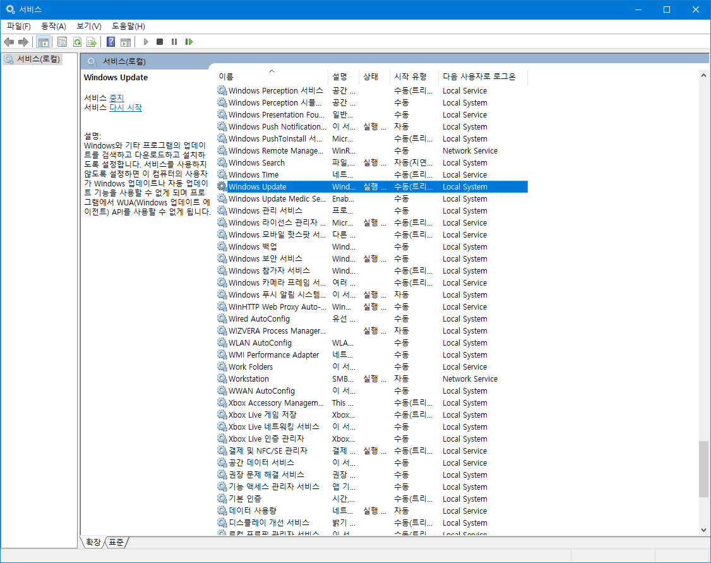Select the Windows PushToInstall row

372,139
